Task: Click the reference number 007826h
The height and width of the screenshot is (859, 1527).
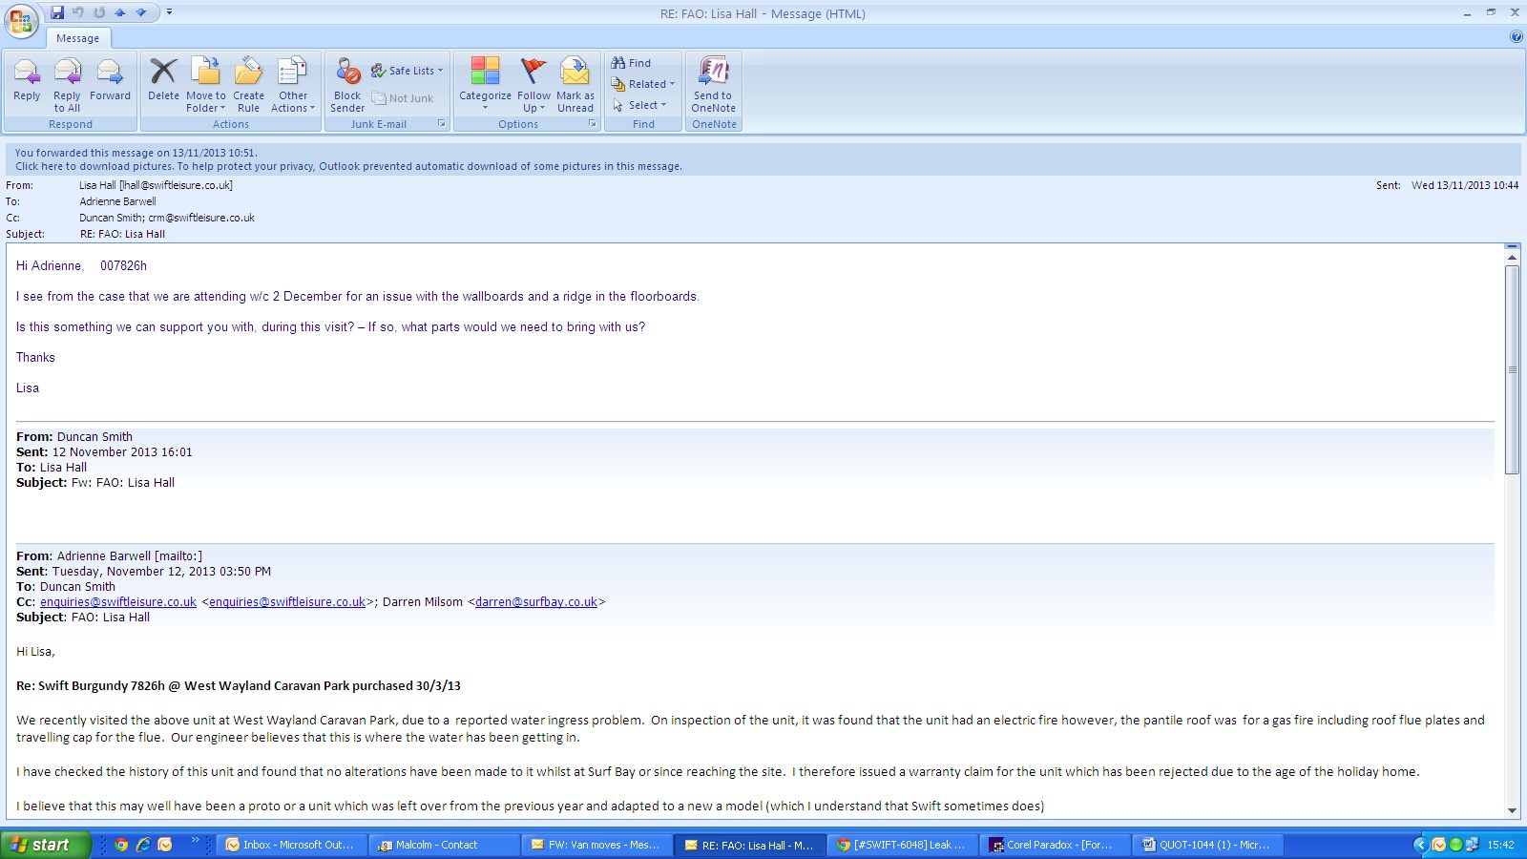Action: pos(124,266)
